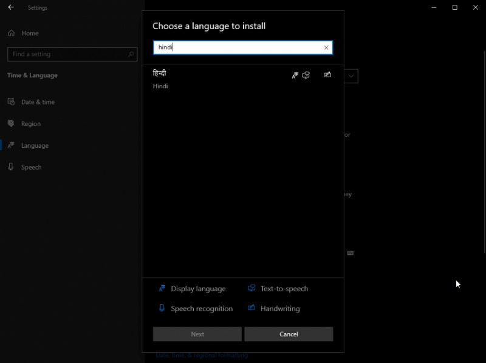
Task: Click the Handwriting icon beside Hindi
Action: coord(327,75)
